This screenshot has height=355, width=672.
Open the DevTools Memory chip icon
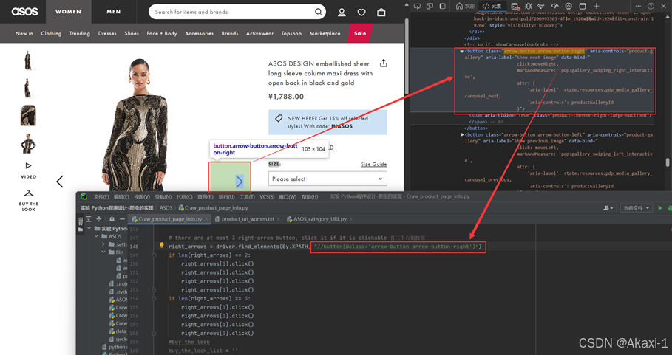(569, 6)
